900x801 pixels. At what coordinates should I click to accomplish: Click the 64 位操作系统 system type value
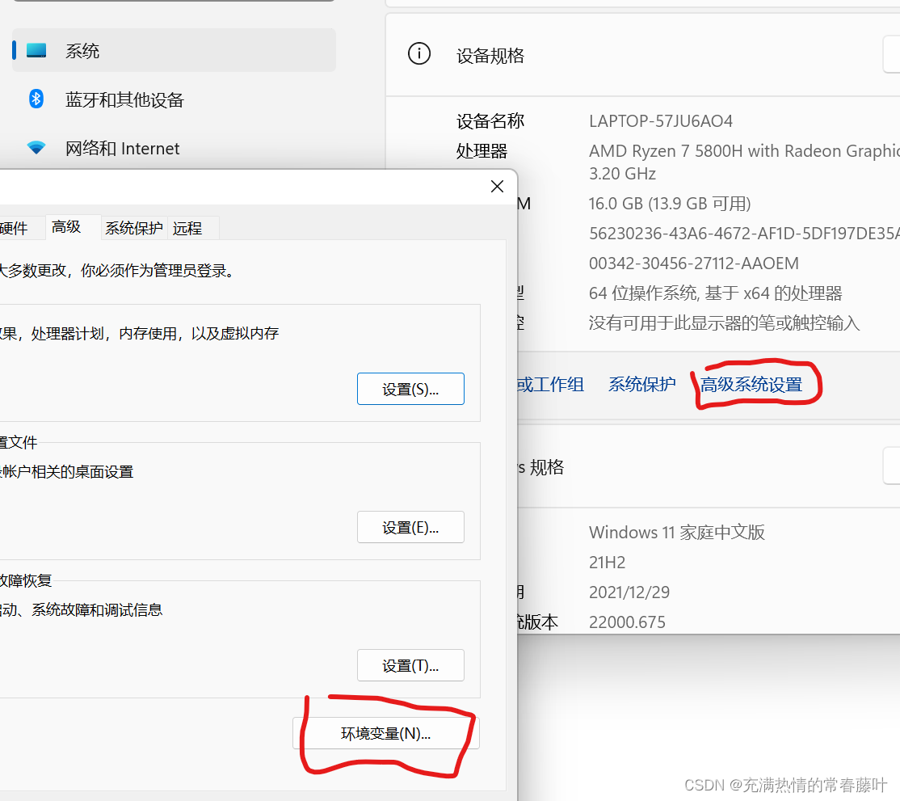[x=716, y=293]
